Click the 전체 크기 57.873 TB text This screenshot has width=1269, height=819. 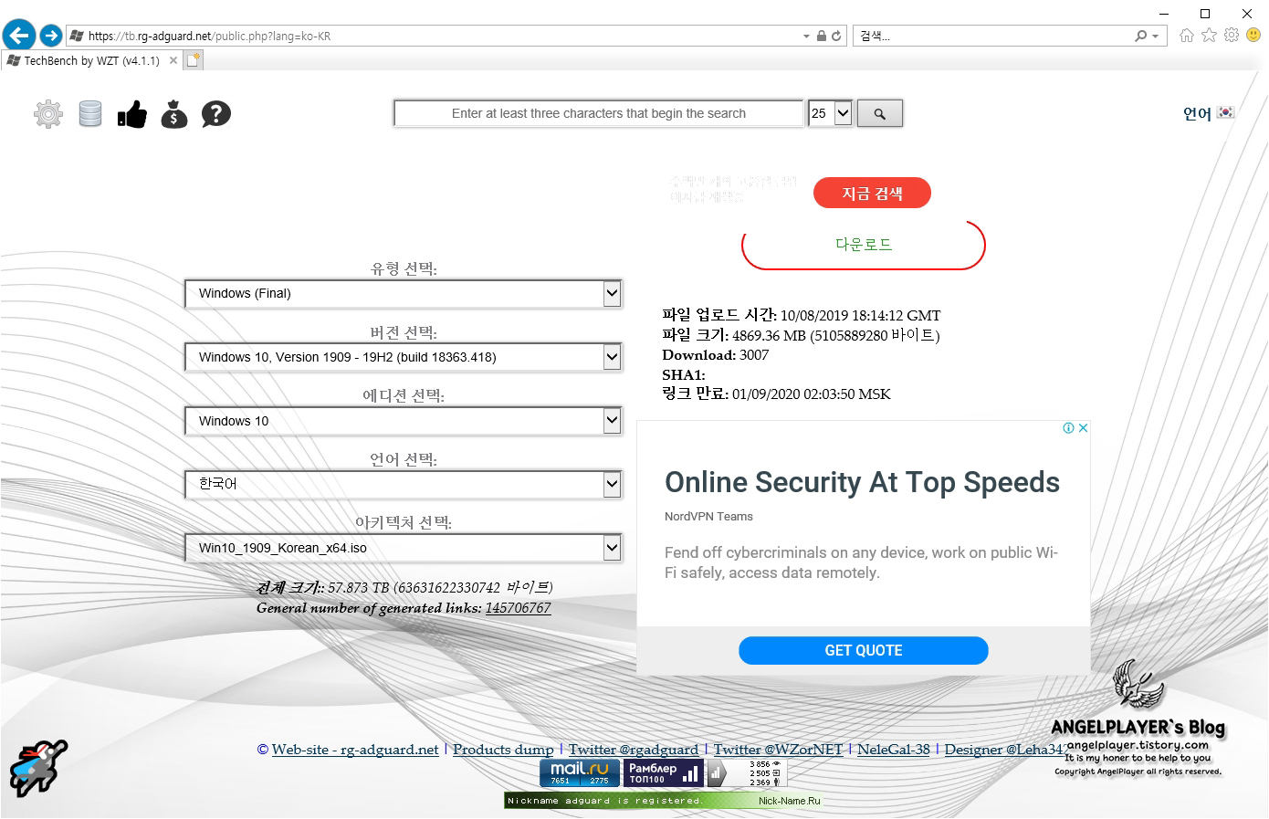click(x=404, y=588)
